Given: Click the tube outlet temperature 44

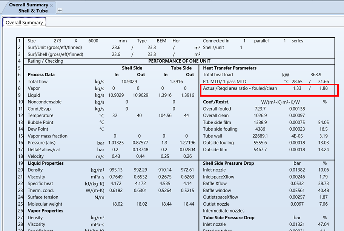Looking at the screenshot, I should (x=186, y=115).
